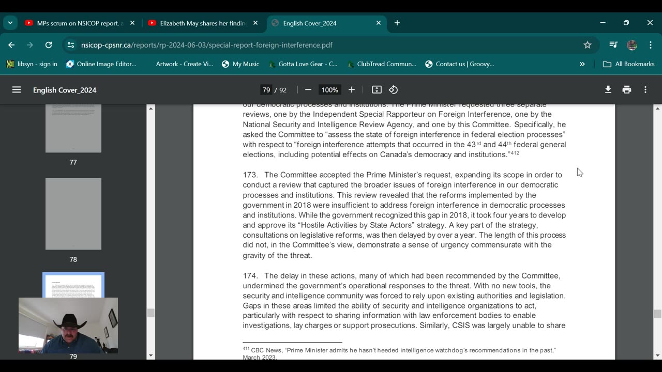
Task: Toggle PDF sidebar hamburger menu
Action: click(x=17, y=90)
